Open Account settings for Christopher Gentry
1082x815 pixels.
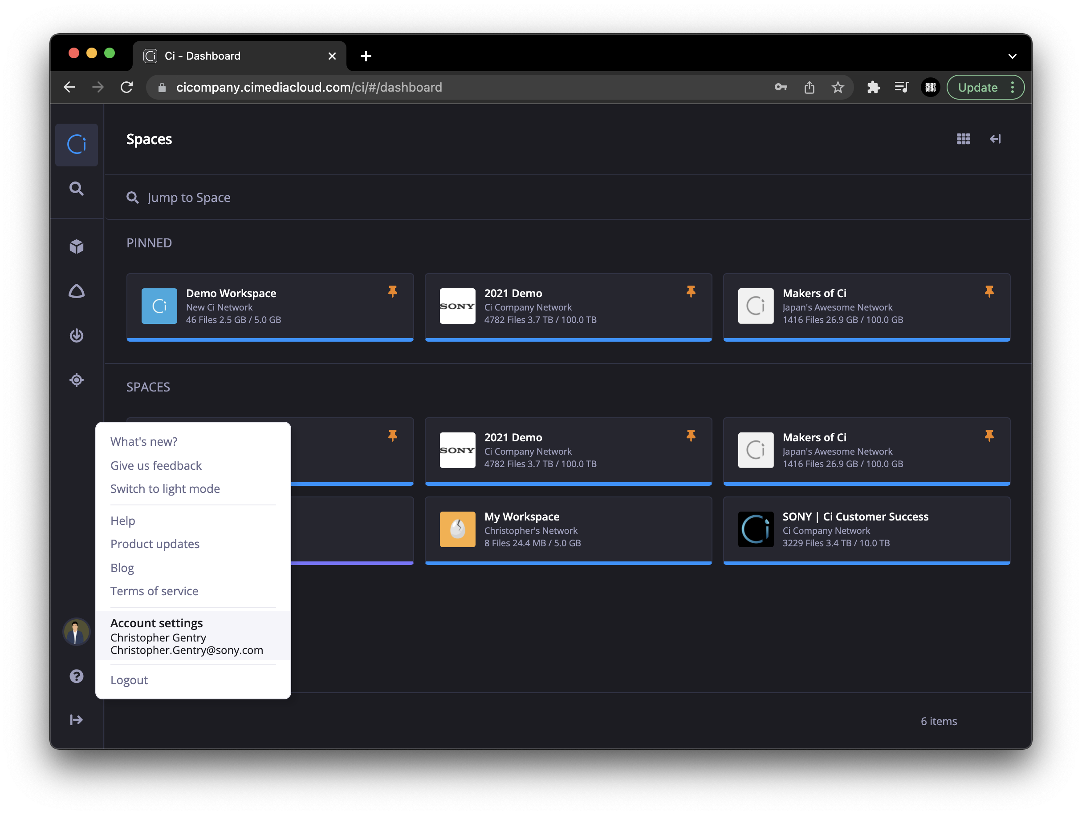[x=193, y=636]
